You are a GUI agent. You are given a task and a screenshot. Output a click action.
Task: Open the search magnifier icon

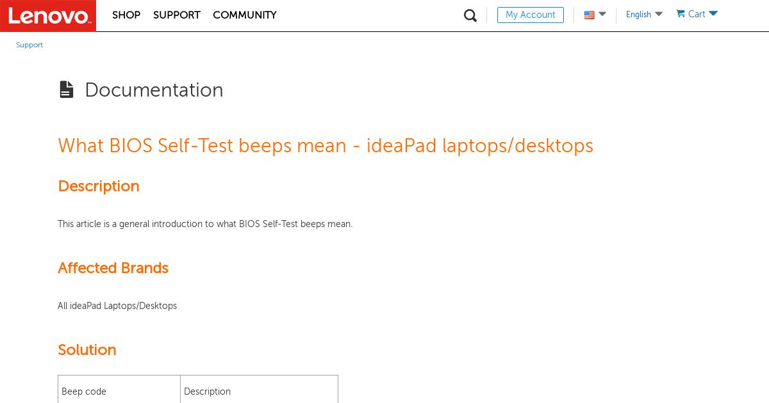(470, 15)
